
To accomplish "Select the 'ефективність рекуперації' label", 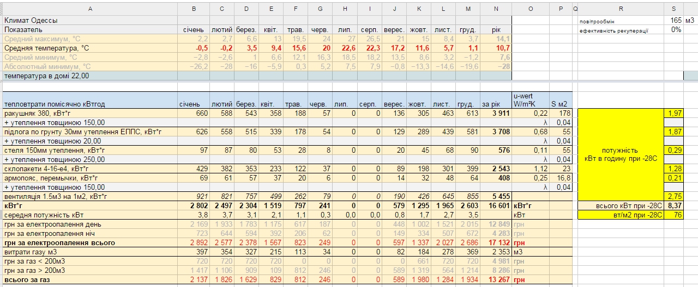I will click(621, 30).
